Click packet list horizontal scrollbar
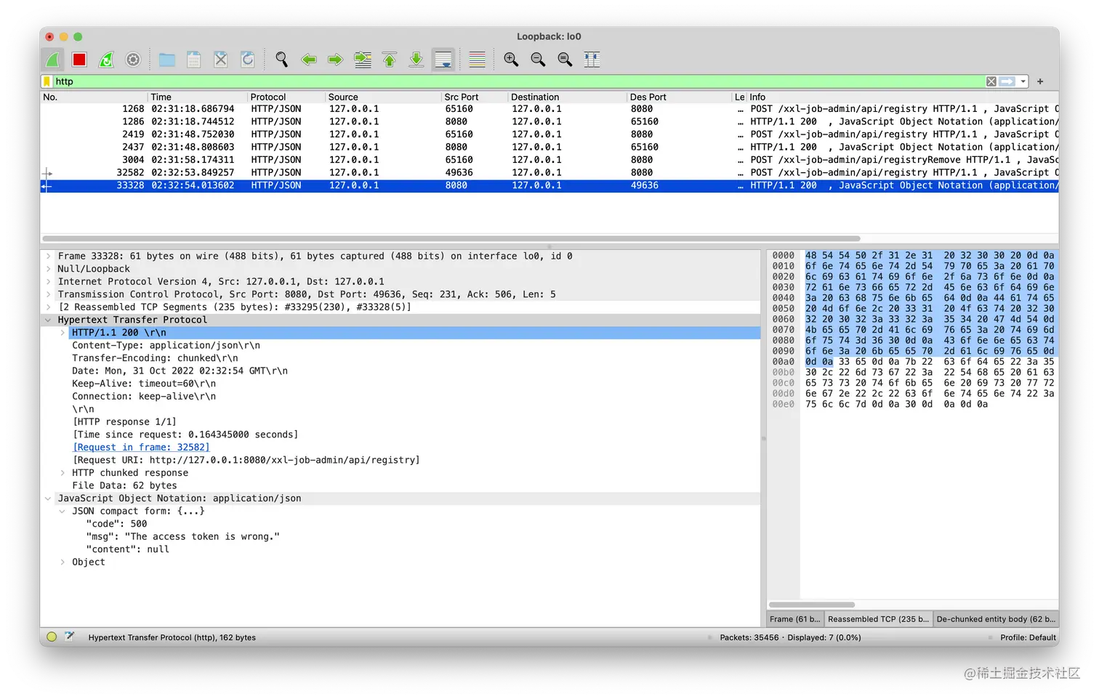 point(451,238)
